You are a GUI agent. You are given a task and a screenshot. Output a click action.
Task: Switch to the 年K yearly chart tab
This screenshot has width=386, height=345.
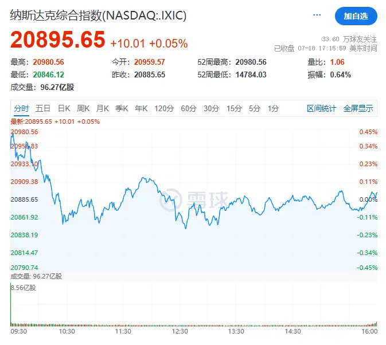pos(141,108)
